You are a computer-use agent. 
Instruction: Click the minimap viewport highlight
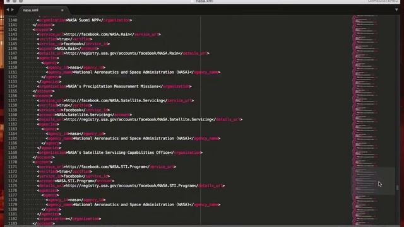pos(374,181)
